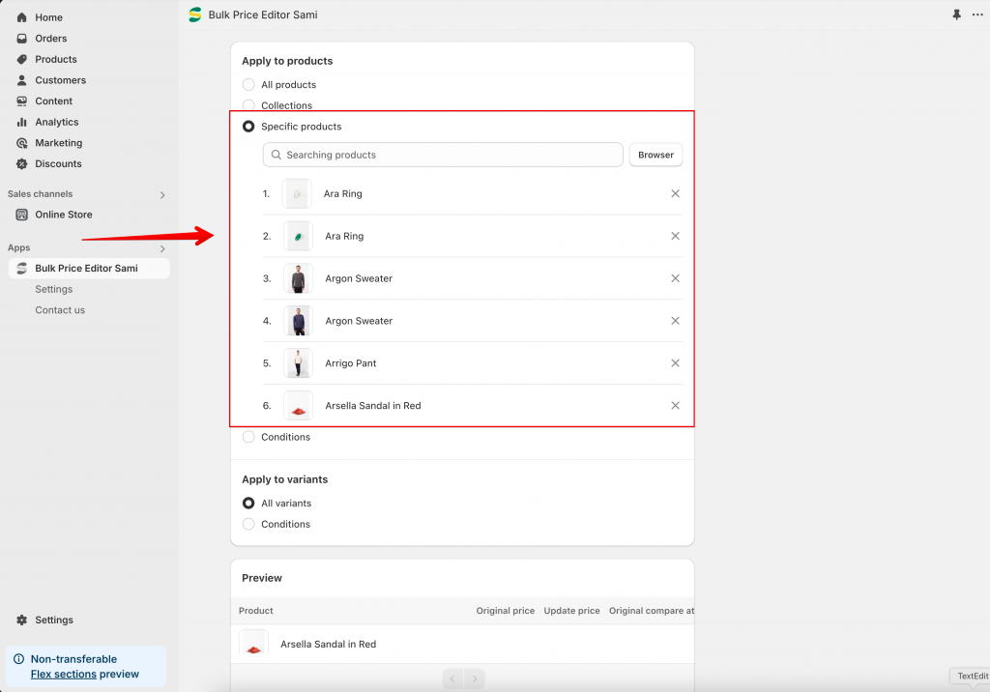Click the TextEdit label at bottom right

click(x=973, y=676)
